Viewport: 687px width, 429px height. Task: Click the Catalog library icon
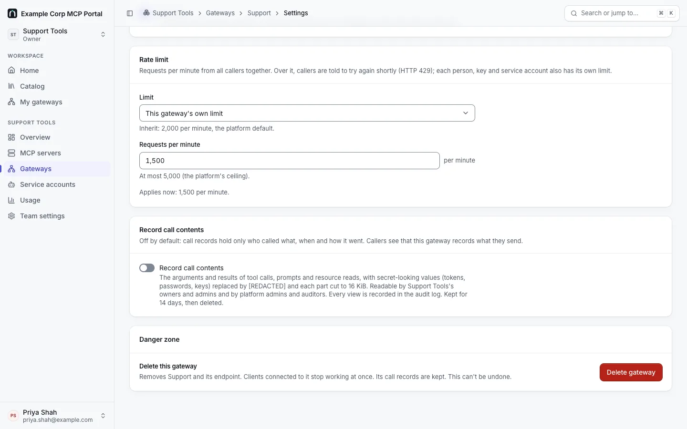(x=11, y=86)
